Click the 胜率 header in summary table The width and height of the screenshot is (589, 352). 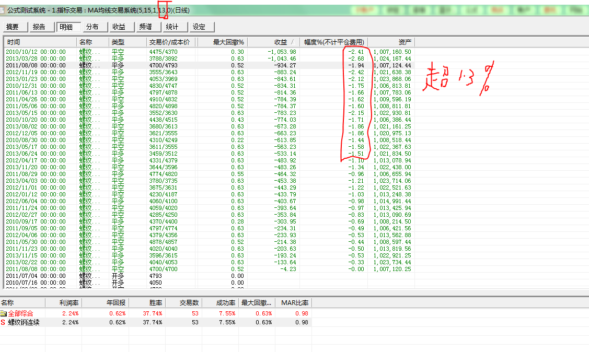click(x=147, y=303)
